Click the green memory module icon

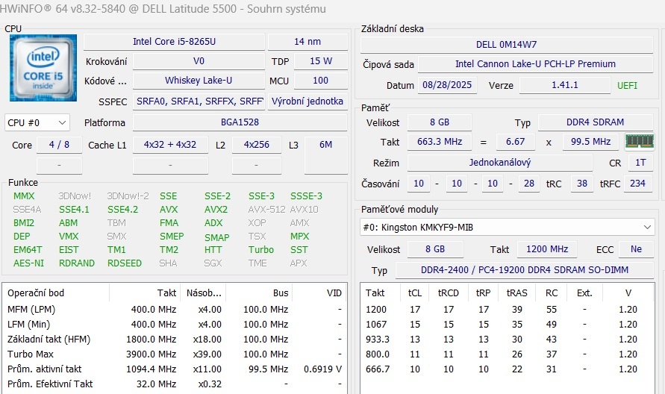639,142
